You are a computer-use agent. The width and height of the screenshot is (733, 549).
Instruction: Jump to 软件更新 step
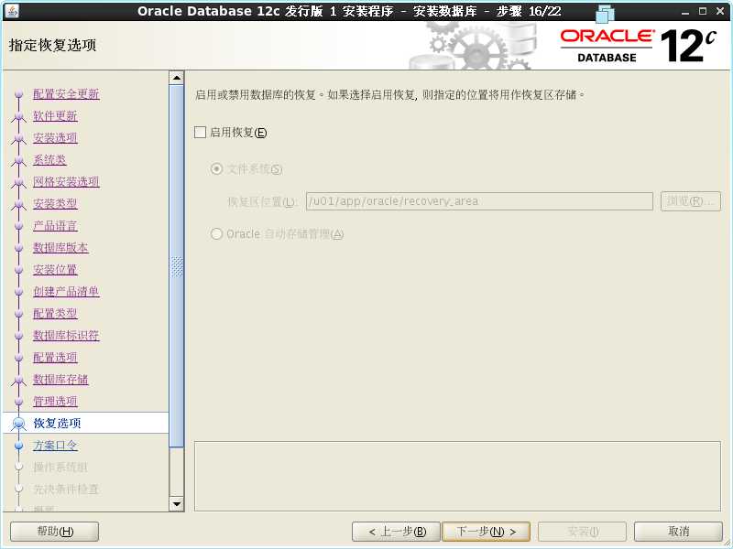tap(55, 116)
